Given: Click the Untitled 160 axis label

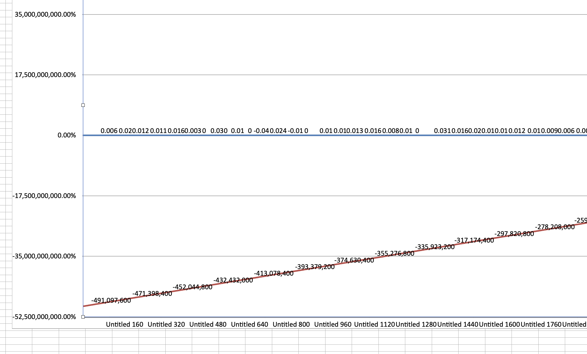Looking at the screenshot, I should click(125, 324).
